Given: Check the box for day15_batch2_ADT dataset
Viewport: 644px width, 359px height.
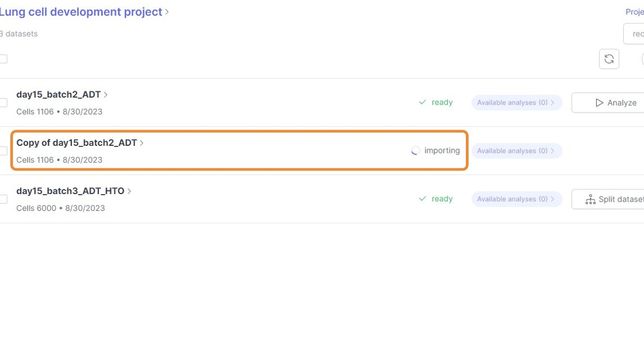Looking at the screenshot, I should [3, 103].
